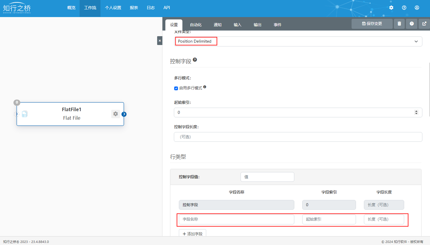Click the 控制字段值 value input box

[x=267, y=177]
